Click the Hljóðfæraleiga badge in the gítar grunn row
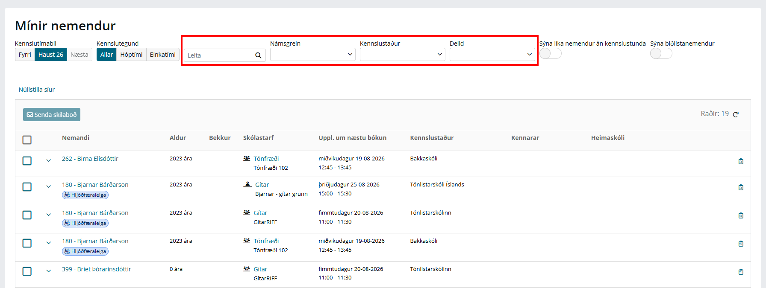This screenshot has height=288, width=766. coord(85,195)
